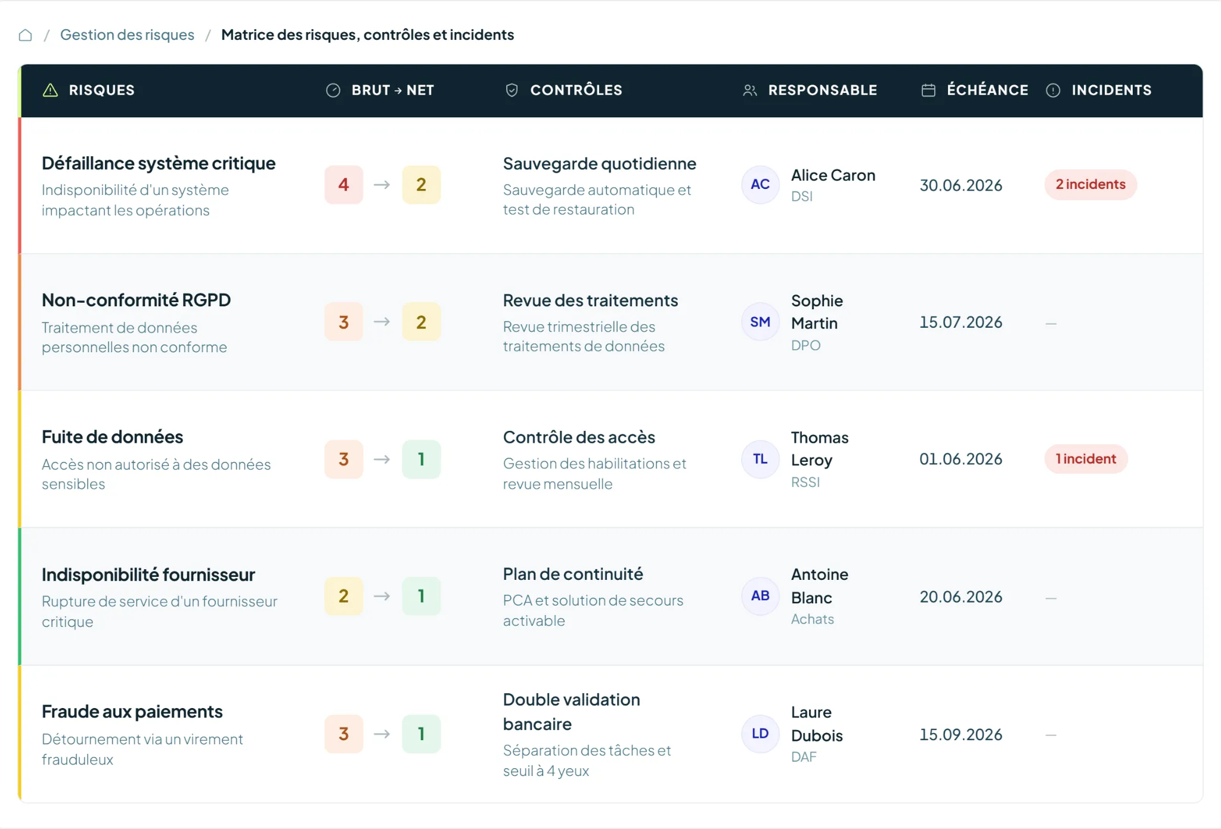Select the red gross score 4 chip
The width and height of the screenshot is (1221, 829).
343,185
